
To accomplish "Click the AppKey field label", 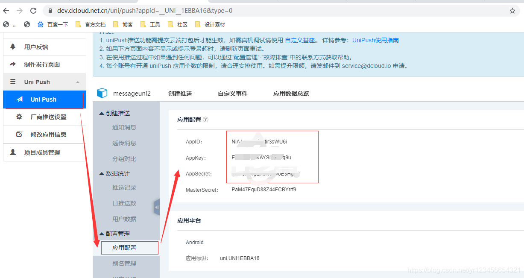I will pyautogui.click(x=196, y=158).
